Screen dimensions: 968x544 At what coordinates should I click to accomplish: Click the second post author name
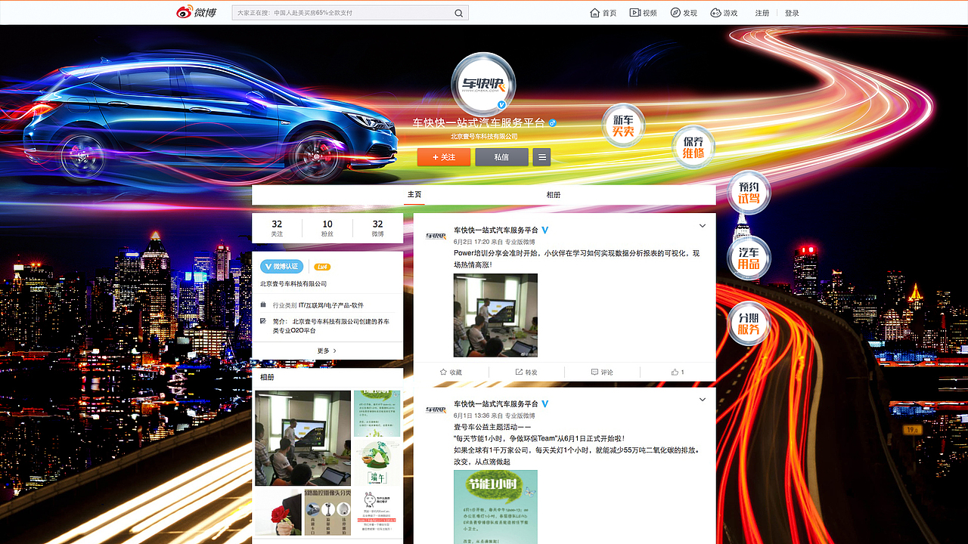coord(496,403)
